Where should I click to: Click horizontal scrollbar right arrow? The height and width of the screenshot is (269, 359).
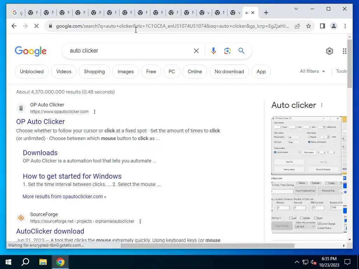(344, 246)
